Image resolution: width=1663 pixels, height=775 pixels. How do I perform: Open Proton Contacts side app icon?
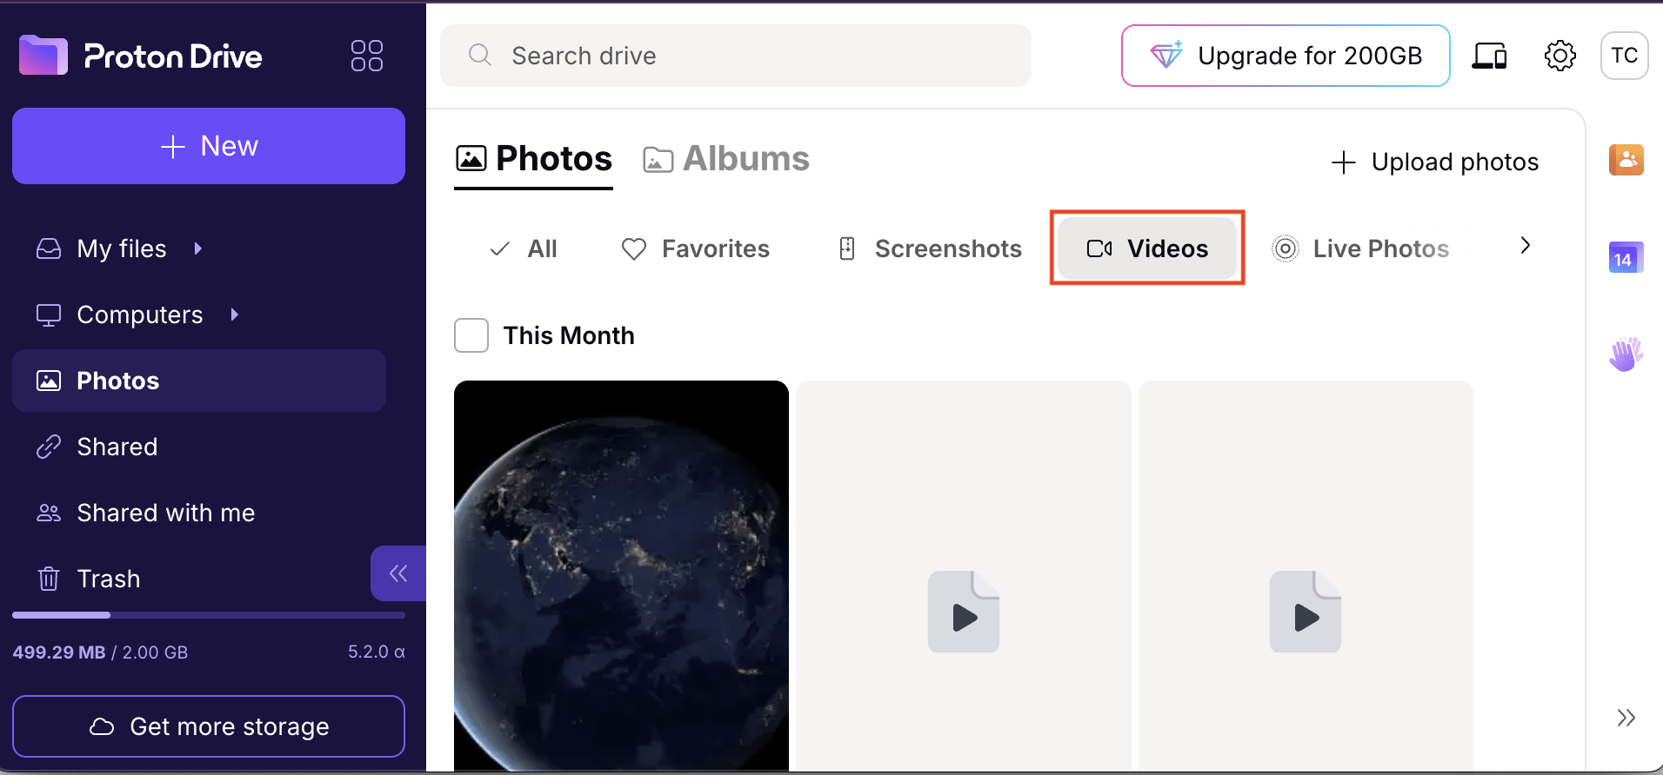point(1626,160)
